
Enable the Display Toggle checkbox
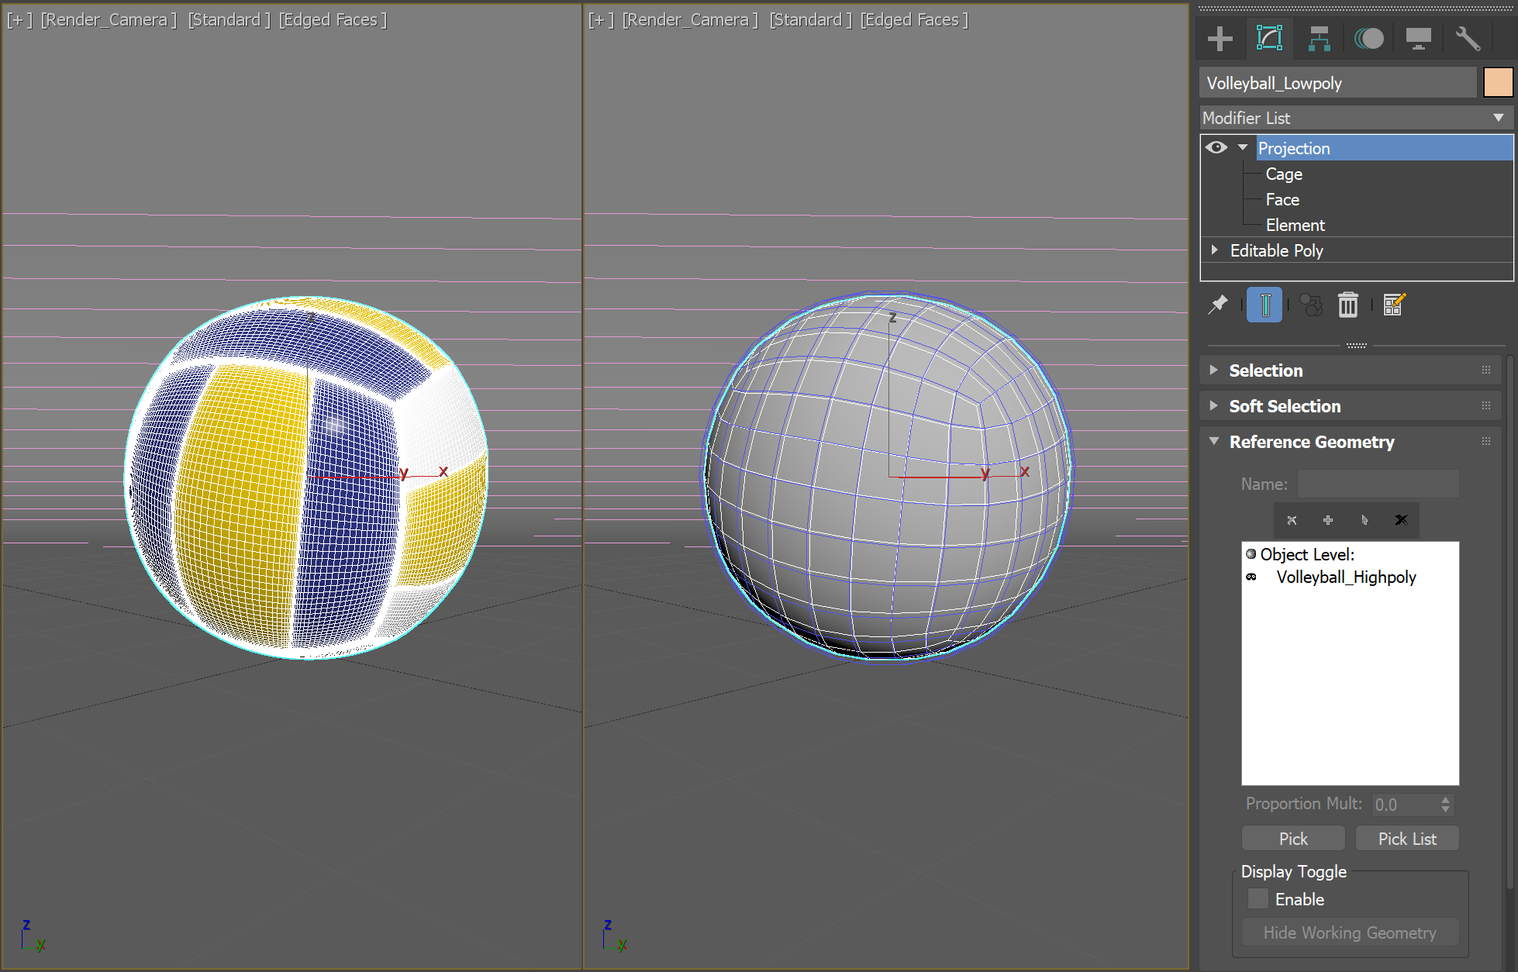(x=1258, y=898)
